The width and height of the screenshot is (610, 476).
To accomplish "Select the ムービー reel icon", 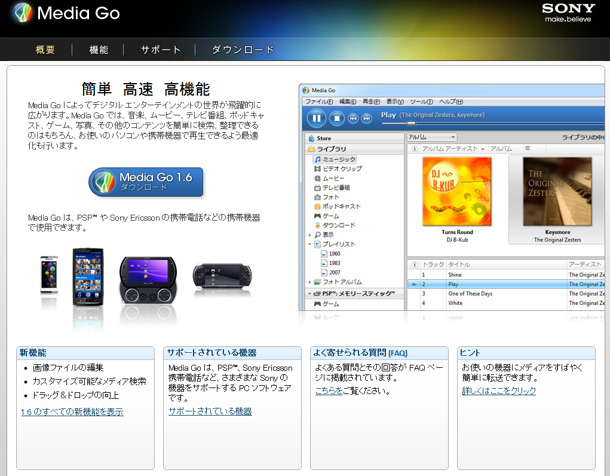I will pos(317,178).
